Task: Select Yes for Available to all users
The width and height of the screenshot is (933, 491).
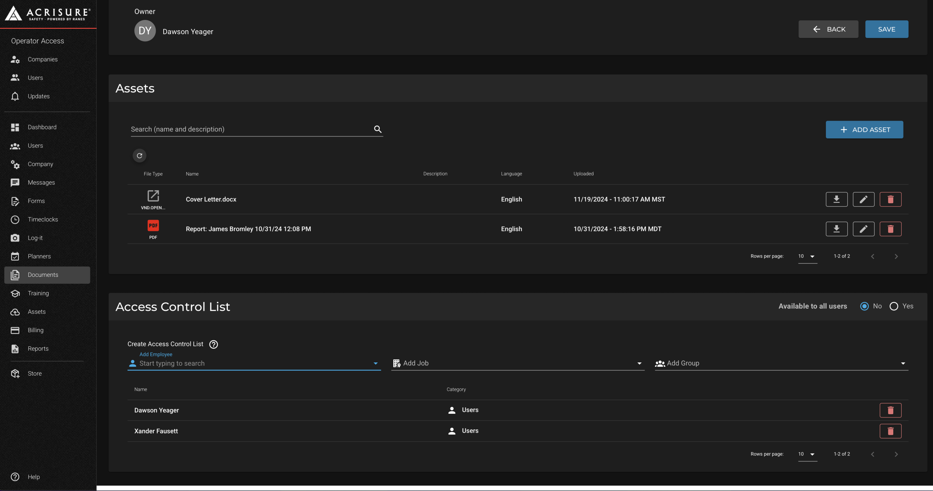Action: (x=894, y=306)
